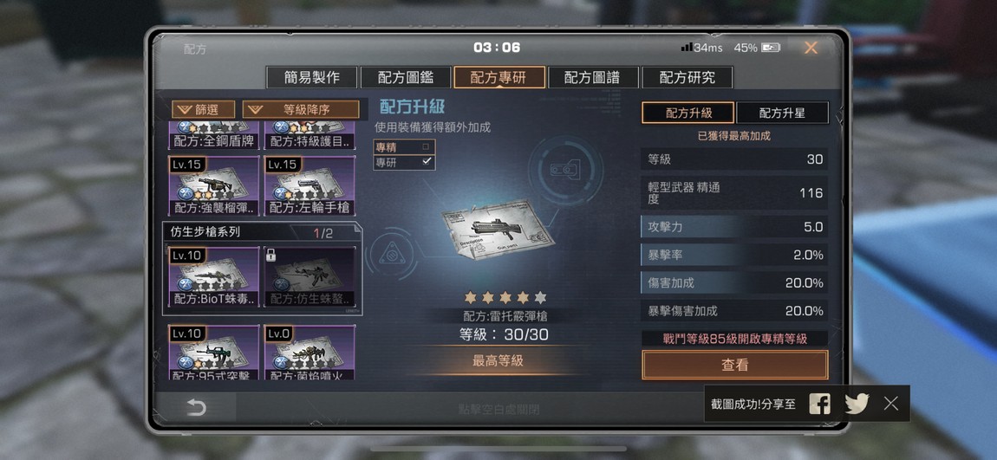
Task: Expand the 仿生步槍系列 group header
Action: pyautogui.click(x=262, y=232)
